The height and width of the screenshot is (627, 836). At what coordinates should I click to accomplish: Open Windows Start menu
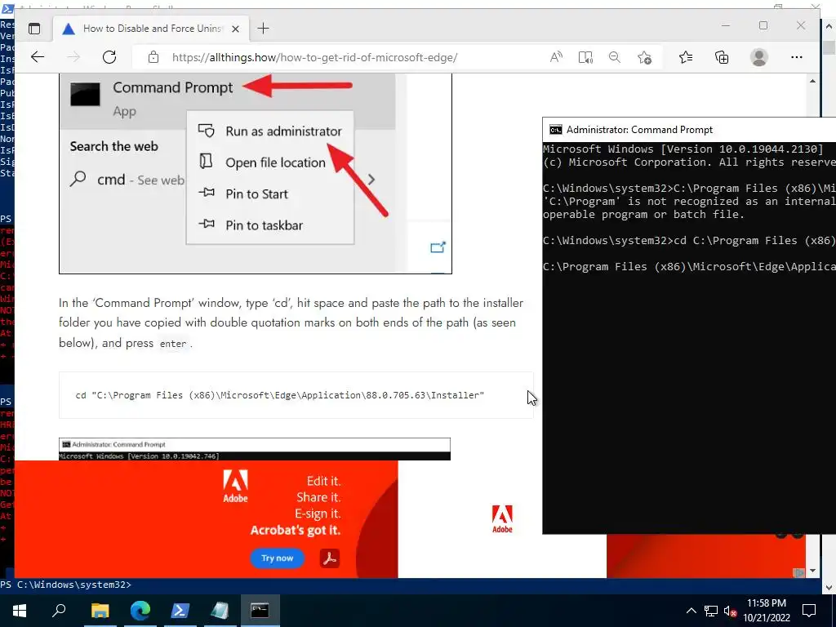coord(20,611)
